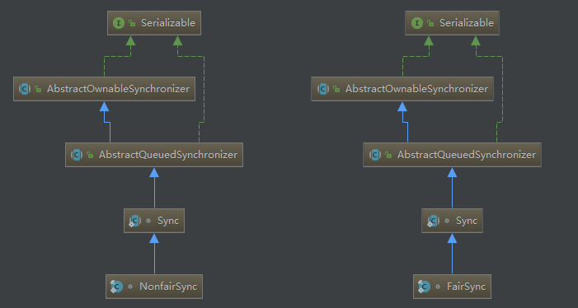Click the interface icon on left Serializable node
This screenshot has height=308, width=578.
pos(119,23)
